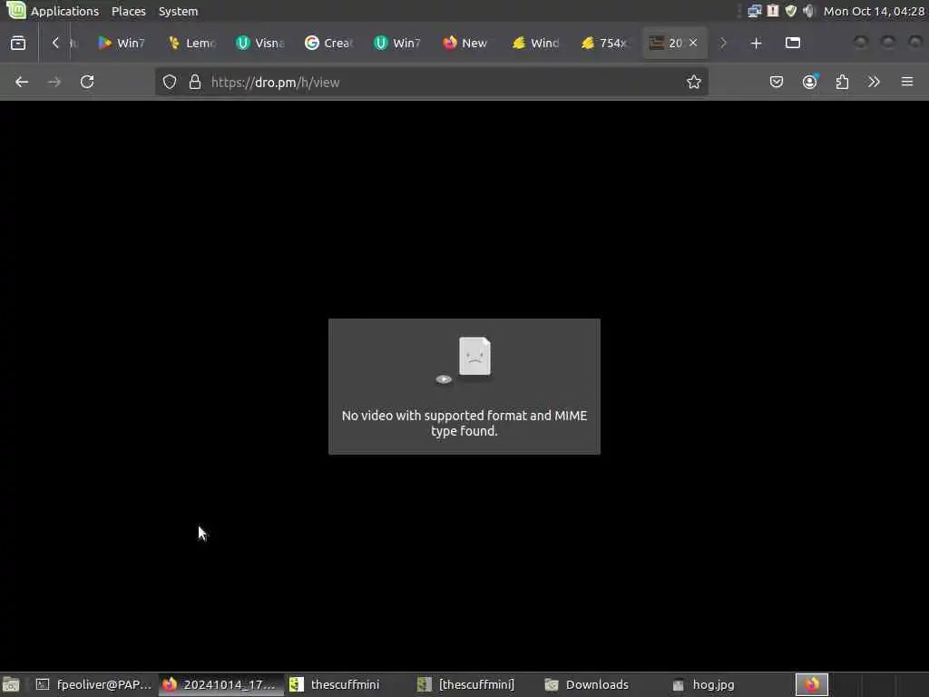929x697 pixels.
Task: Switch to the Google Creat tab
Action: [328, 43]
